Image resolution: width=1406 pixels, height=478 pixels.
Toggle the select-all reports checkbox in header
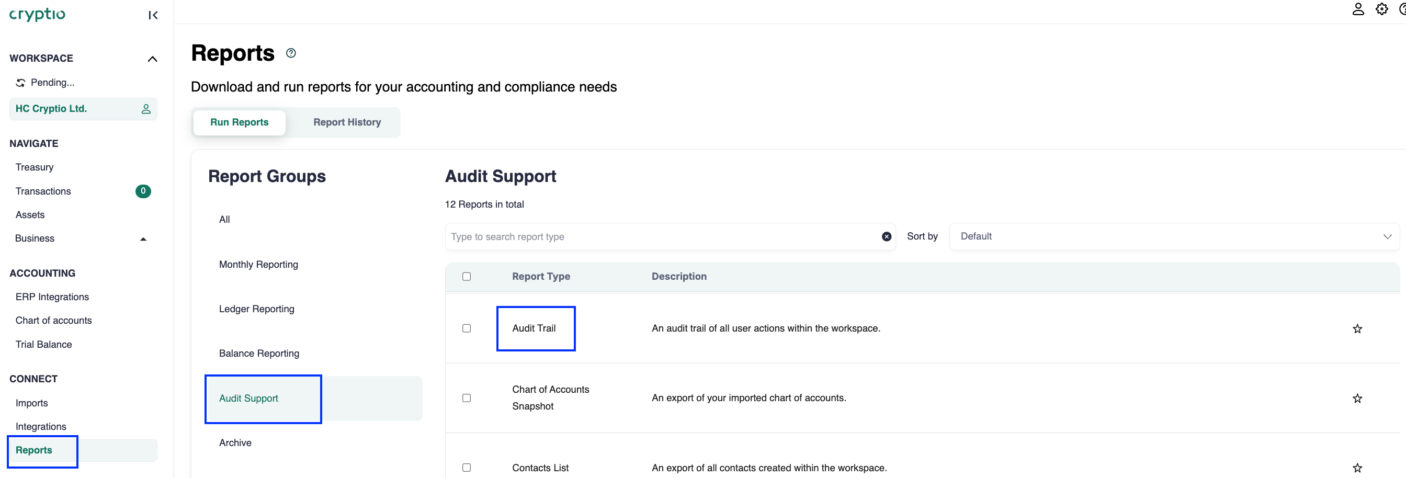click(x=466, y=277)
